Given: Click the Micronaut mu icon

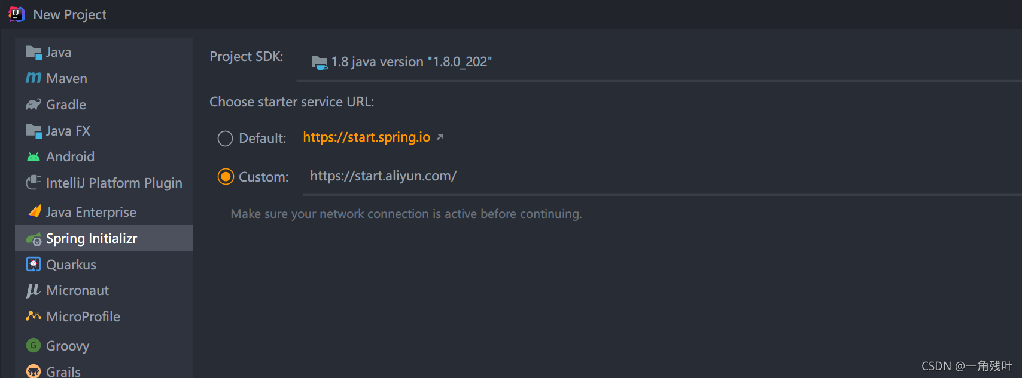Looking at the screenshot, I should [x=34, y=290].
